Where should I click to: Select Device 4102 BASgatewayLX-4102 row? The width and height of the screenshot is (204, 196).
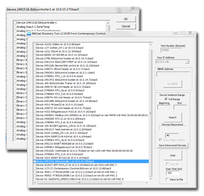tap(66, 112)
